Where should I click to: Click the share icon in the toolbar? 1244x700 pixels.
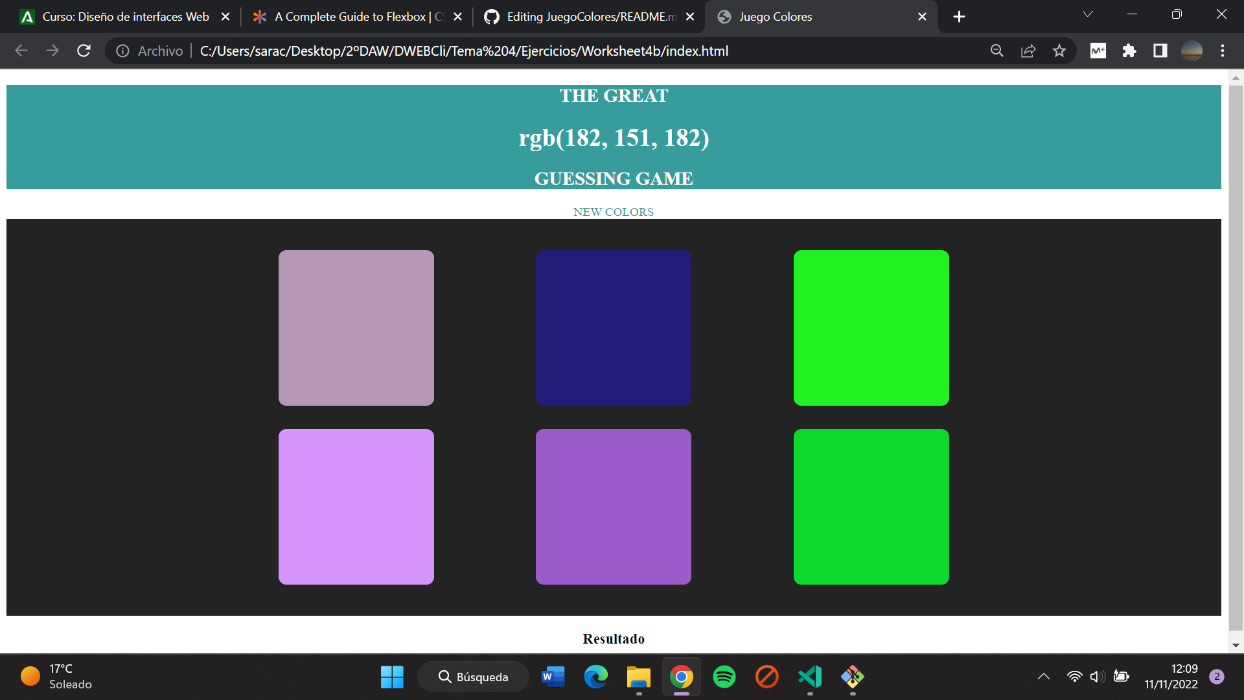[x=1028, y=51]
